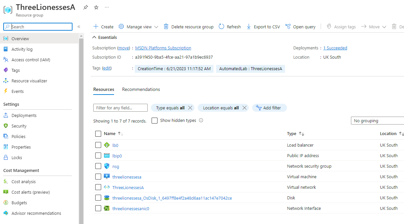Open the No grouping dropdown

coord(377,121)
